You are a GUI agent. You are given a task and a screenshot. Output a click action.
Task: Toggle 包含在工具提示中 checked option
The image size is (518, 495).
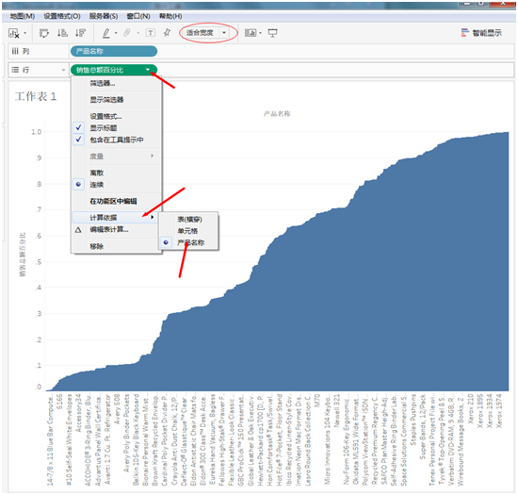[x=116, y=140]
